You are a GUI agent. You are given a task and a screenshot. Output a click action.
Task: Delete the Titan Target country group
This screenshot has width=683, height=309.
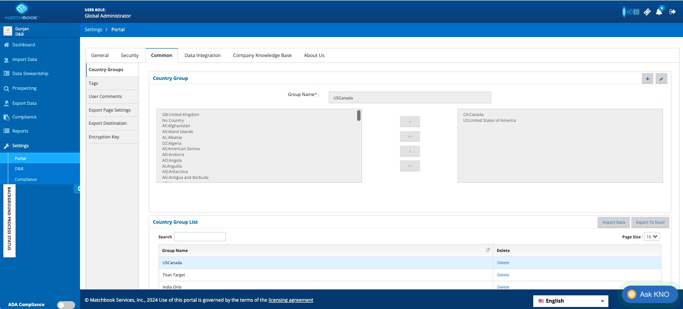tap(503, 275)
